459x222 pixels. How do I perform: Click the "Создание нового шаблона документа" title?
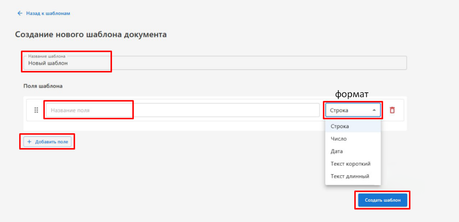[x=91, y=34]
